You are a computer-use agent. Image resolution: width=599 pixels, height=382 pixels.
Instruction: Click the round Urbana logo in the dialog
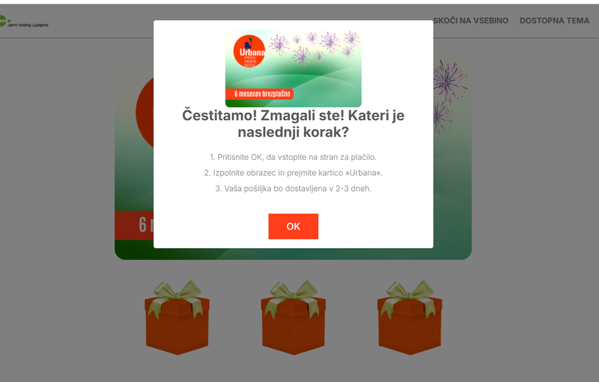click(249, 51)
